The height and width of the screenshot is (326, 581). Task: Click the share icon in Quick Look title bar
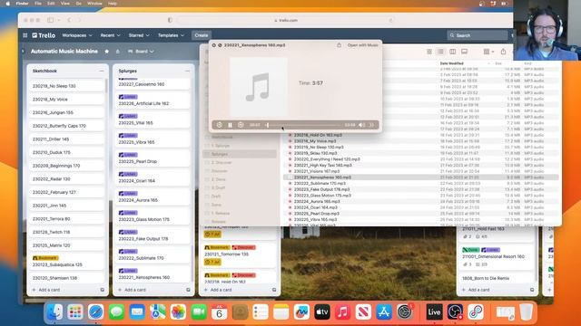point(339,45)
